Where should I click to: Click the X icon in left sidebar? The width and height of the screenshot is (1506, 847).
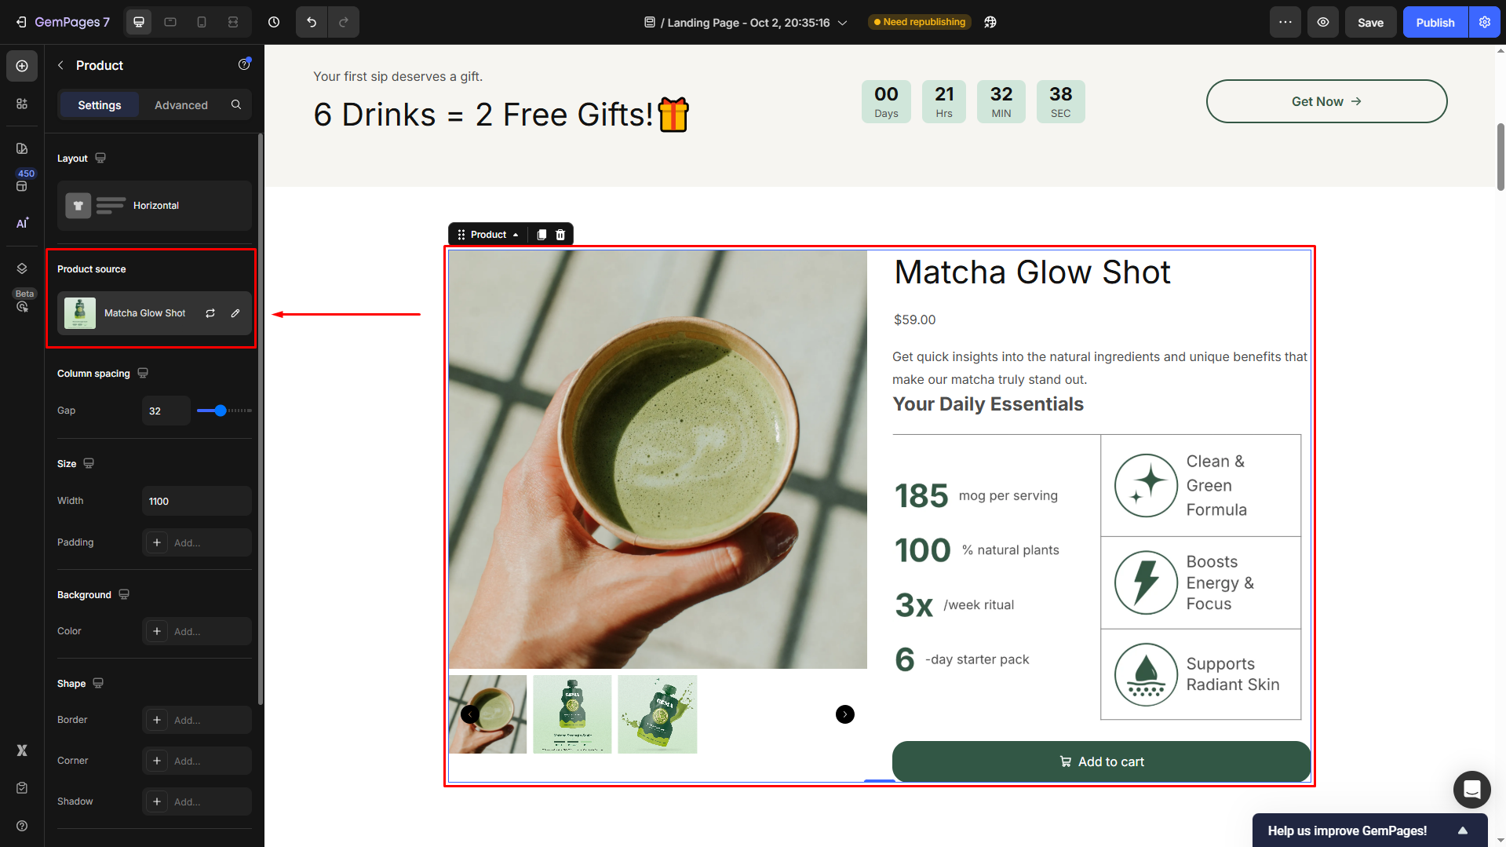click(22, 750)
